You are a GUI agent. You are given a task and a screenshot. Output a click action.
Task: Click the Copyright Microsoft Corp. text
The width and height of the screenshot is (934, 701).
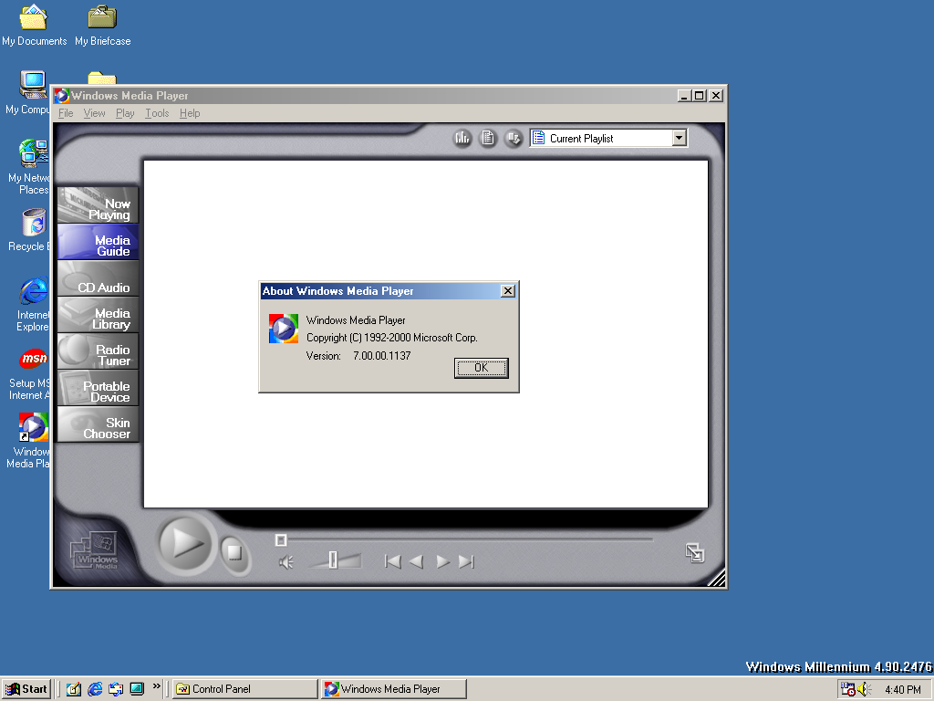point(392,338)
